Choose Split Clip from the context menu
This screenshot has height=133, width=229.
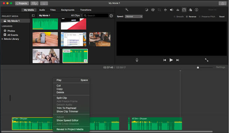pos(62,98)
